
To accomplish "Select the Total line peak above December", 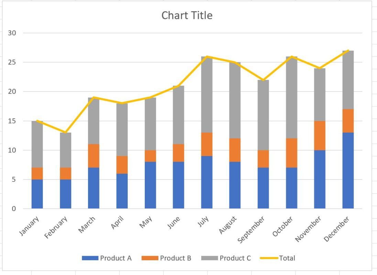I will click(x=348, y=51).
